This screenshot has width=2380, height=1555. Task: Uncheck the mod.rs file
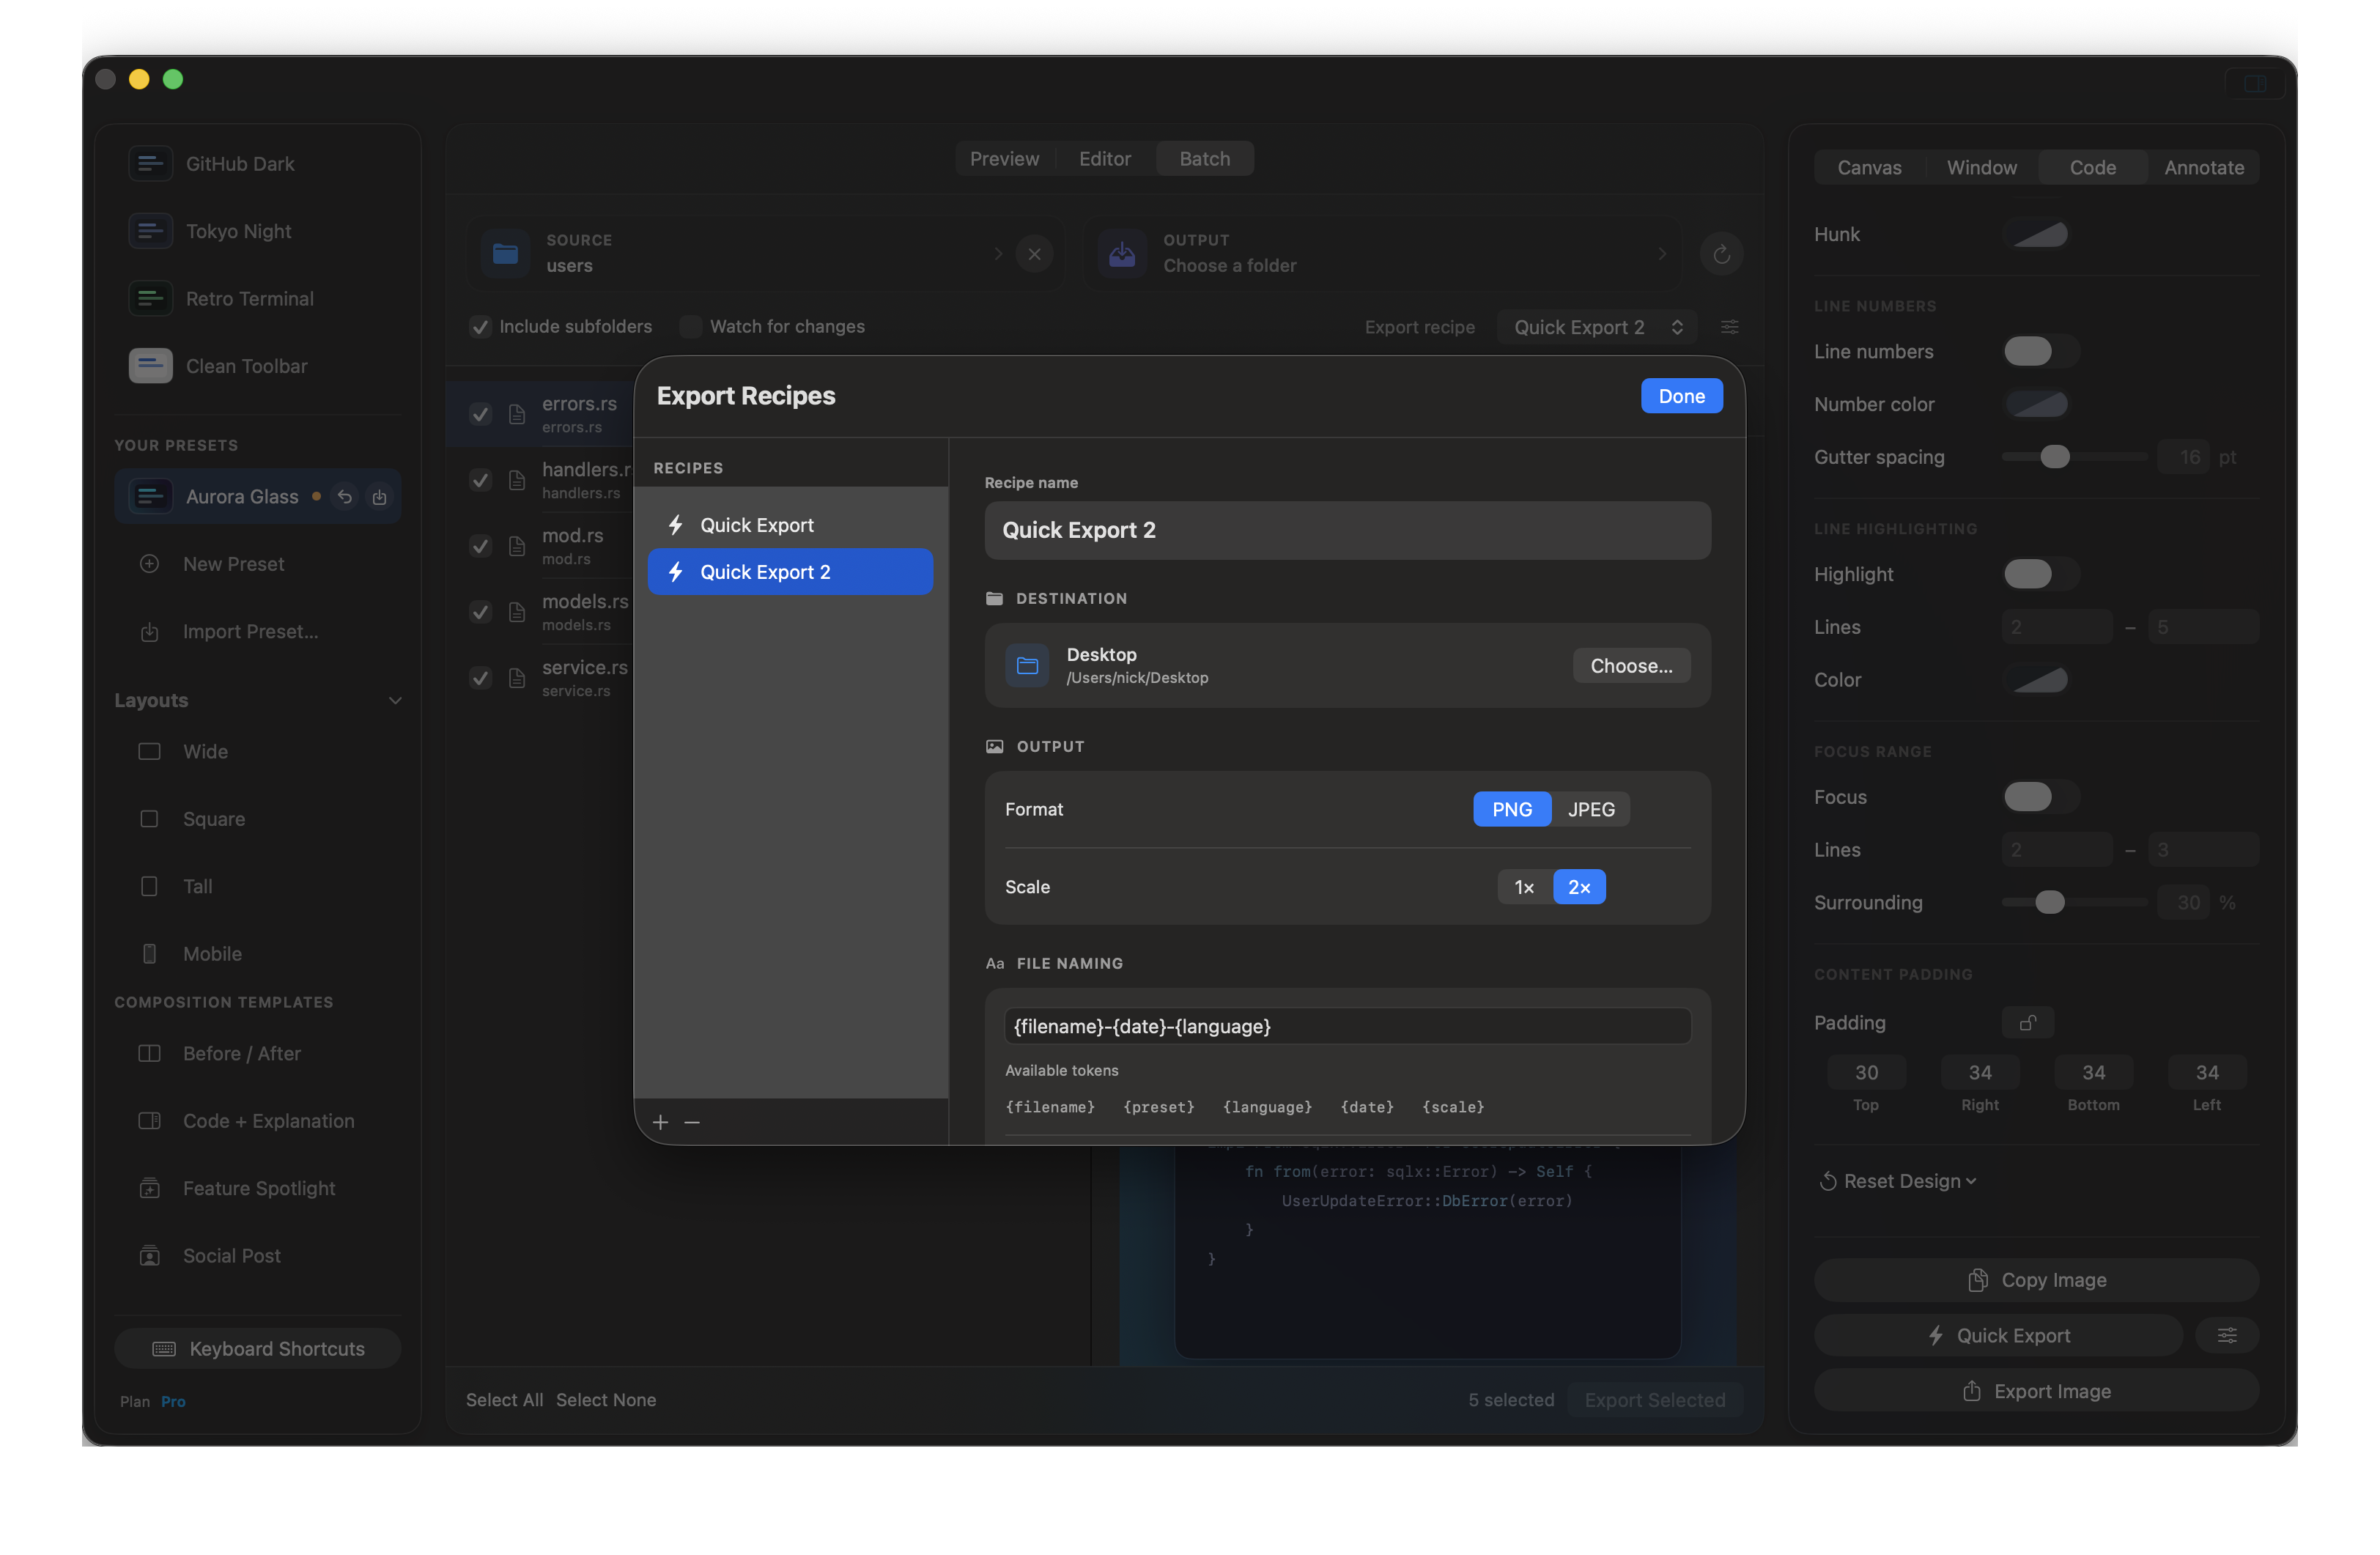[480, 546]
